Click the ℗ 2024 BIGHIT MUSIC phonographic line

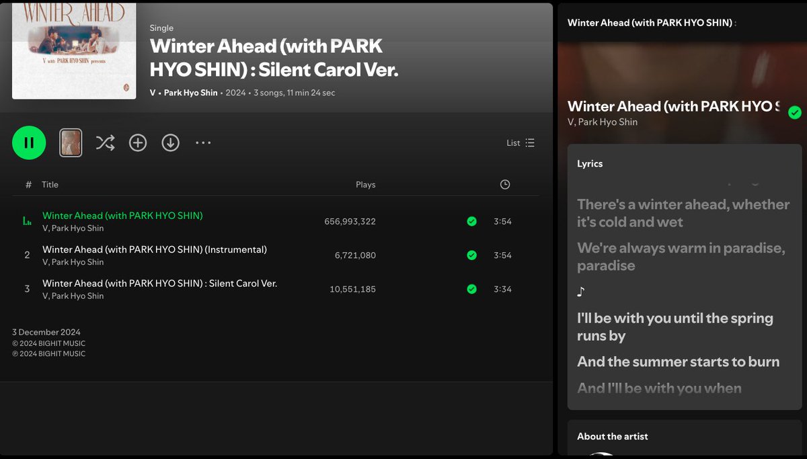point(49,353)
